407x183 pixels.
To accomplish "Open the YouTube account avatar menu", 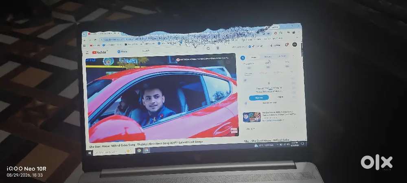I will pos(295,44).
